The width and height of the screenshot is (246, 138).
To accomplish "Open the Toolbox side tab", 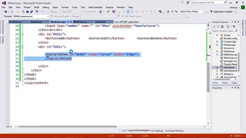I will (3, 40).
